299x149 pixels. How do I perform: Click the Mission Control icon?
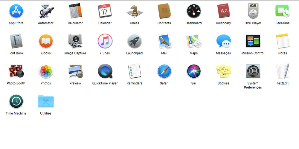tap(253, 41)
